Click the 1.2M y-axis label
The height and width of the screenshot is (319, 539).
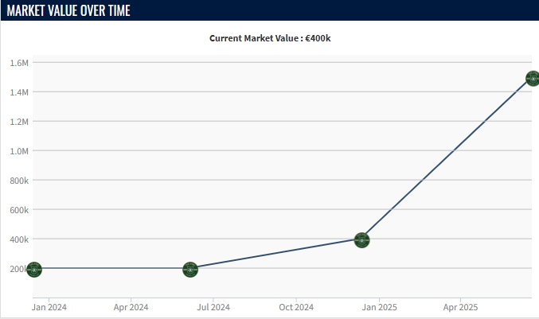tap(19, 122)
